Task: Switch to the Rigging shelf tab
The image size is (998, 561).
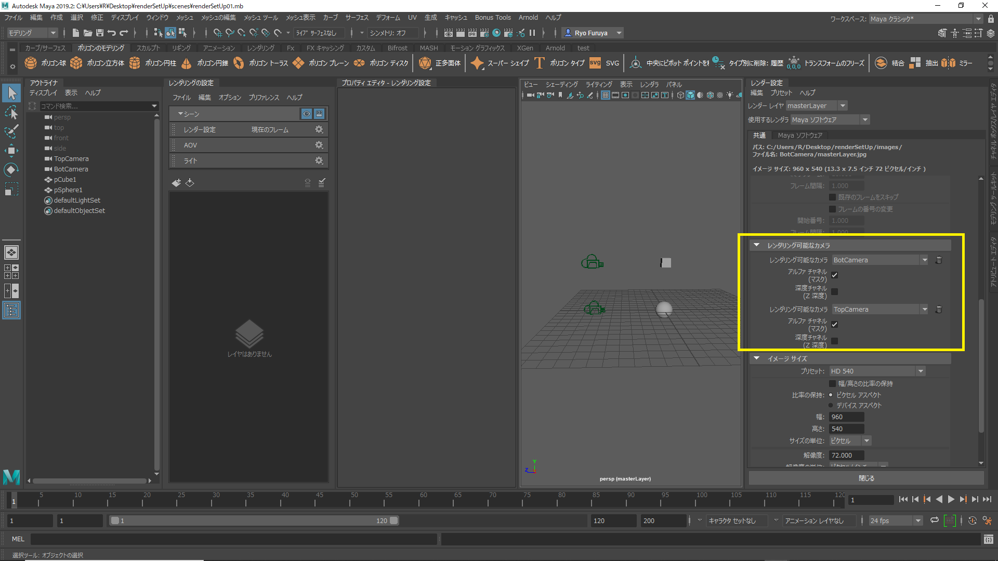Action: point(181,48)
